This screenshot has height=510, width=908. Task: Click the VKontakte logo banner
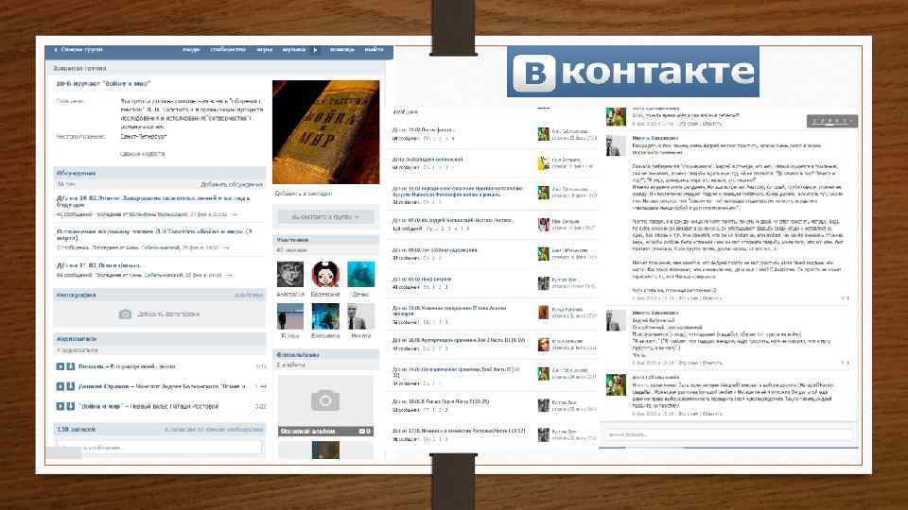pos(633,71)
